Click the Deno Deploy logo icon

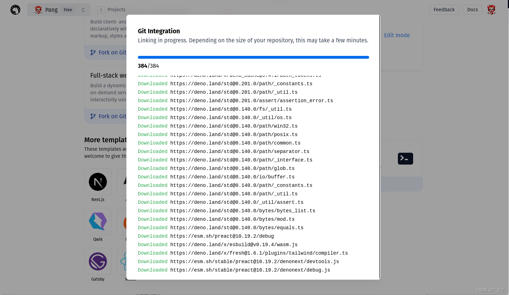pyautogui.click(x=15, y=10)
